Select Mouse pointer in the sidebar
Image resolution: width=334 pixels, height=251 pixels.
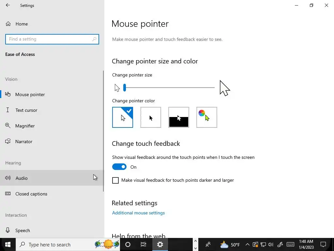coord(52,94)
